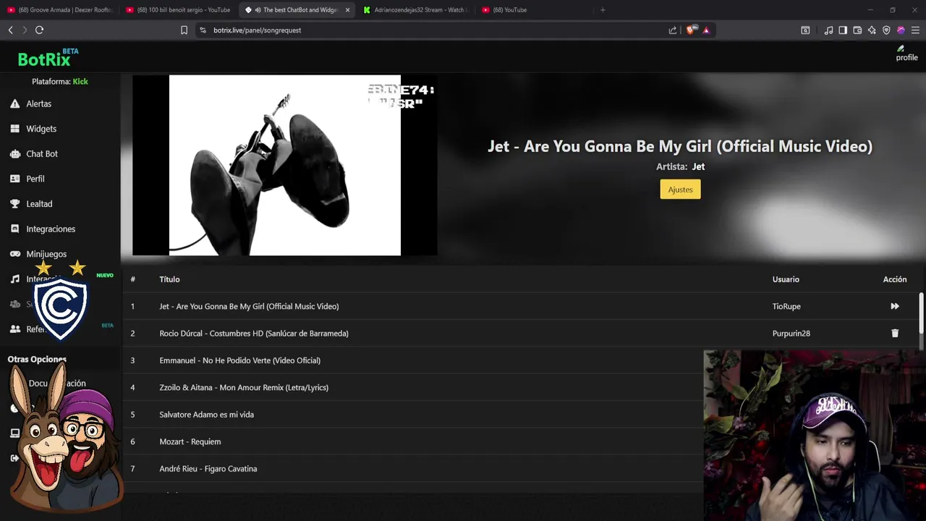Click the Chat Bot robot icon

14,153
